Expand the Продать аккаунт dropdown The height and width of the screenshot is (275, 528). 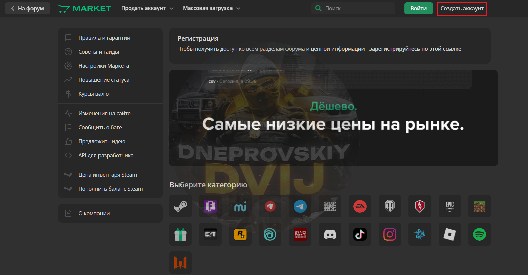(147, 8)
